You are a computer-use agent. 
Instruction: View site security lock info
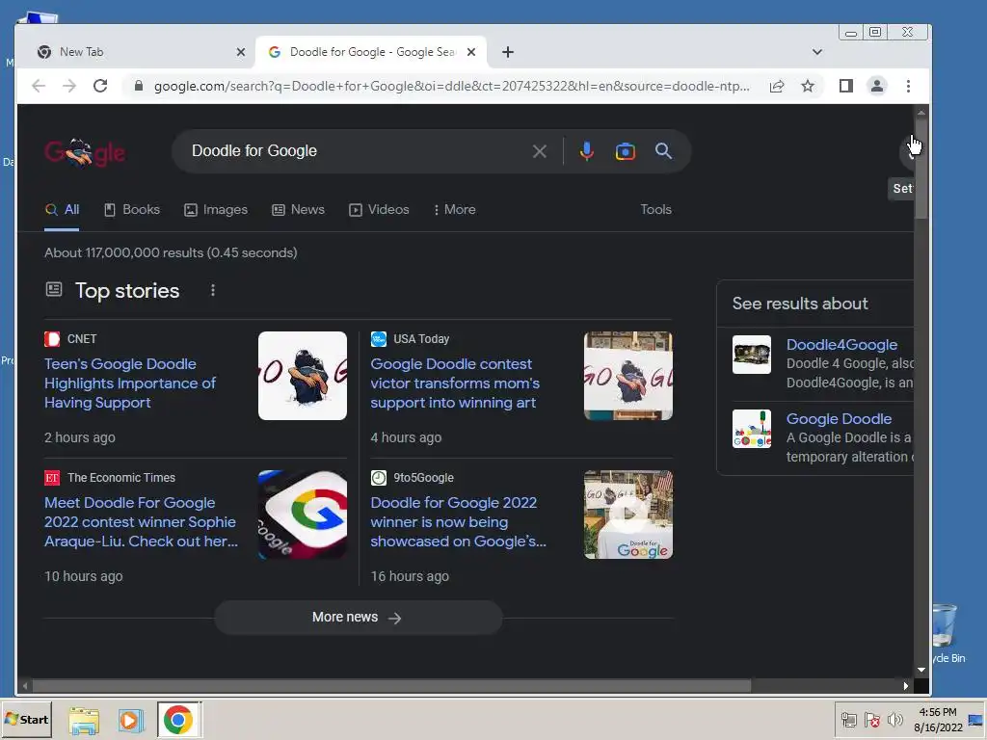click(x=139, y=86)
